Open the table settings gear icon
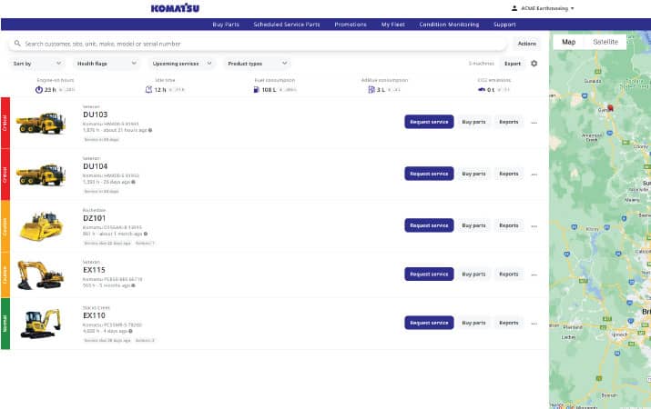 pos(534,64)
